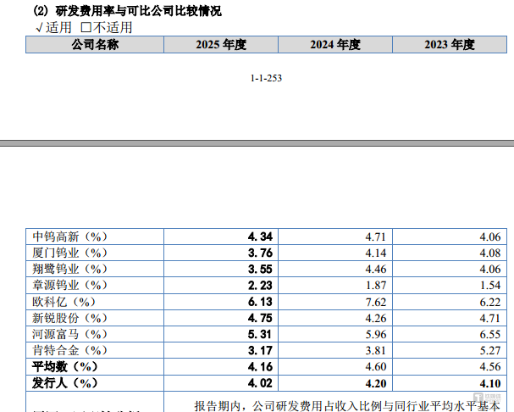The image size is (514, 412).
Task: Click 翔鹭钨业 2024 value 4.46
Action: click(x=376, y=269)
